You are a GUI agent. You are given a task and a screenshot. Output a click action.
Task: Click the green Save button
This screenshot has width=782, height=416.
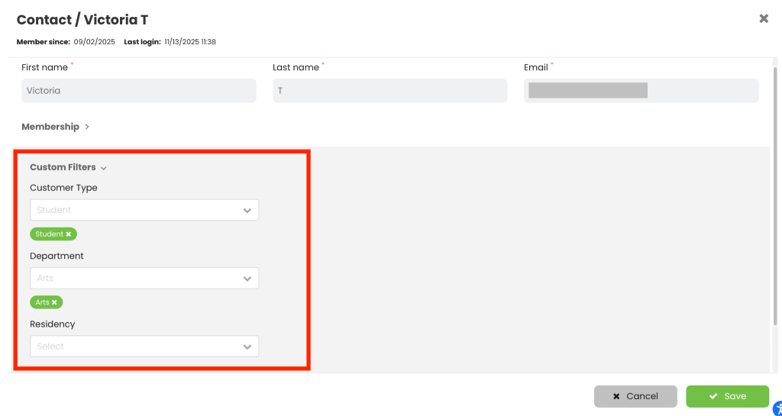click(x=728, y=397)
